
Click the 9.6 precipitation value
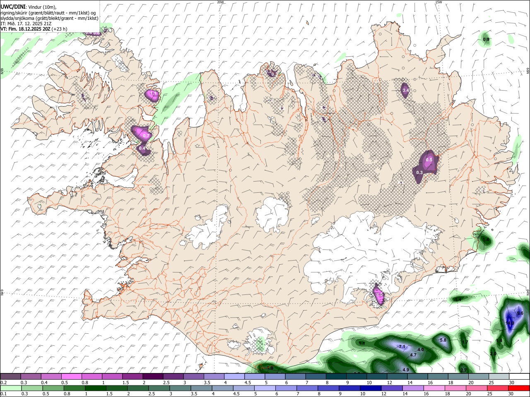[520, 313]
